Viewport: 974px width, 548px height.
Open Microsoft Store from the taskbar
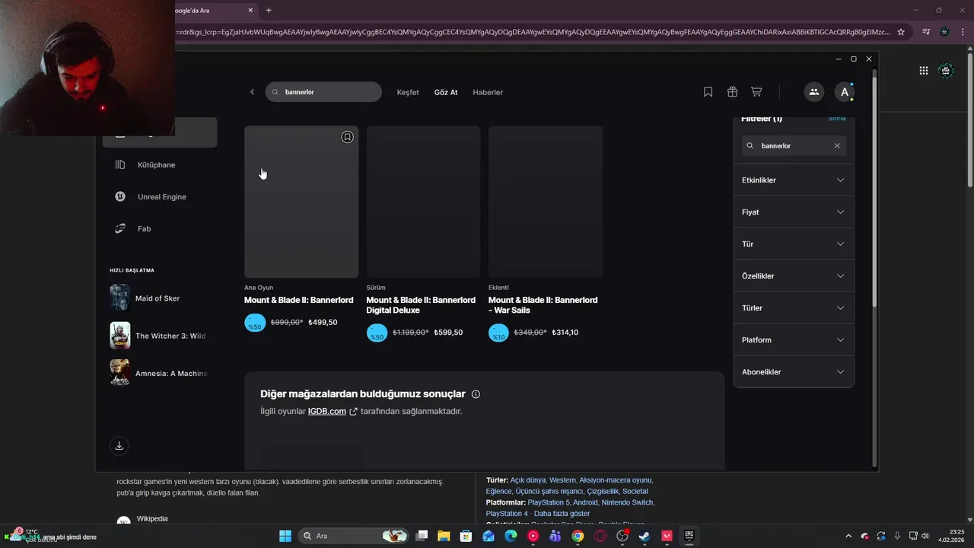coord(466,536)
